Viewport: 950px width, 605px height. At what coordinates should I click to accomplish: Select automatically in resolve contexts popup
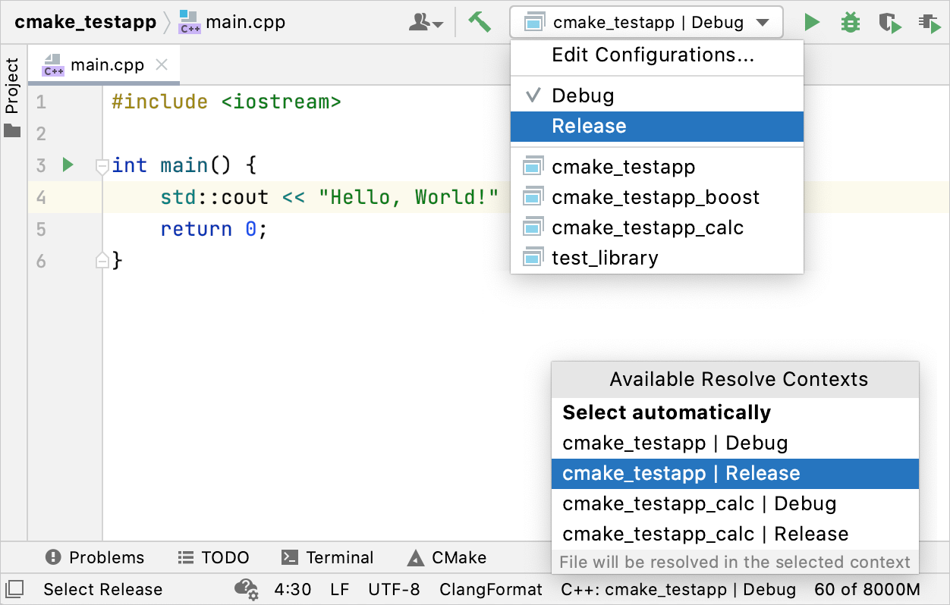tap(667, 412)
